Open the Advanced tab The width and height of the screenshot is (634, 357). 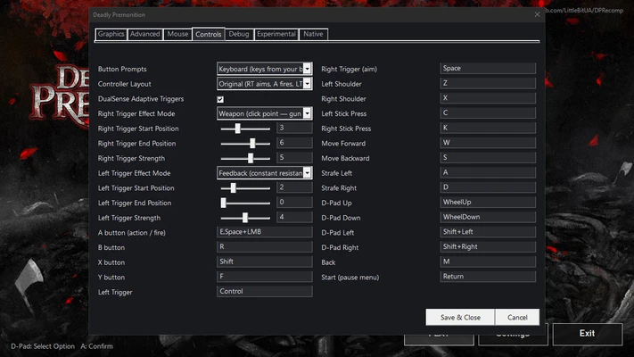(144, 35)
